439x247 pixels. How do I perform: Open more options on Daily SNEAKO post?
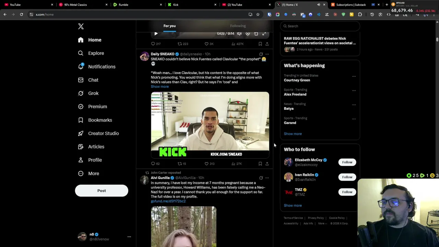tap(267, 54)
